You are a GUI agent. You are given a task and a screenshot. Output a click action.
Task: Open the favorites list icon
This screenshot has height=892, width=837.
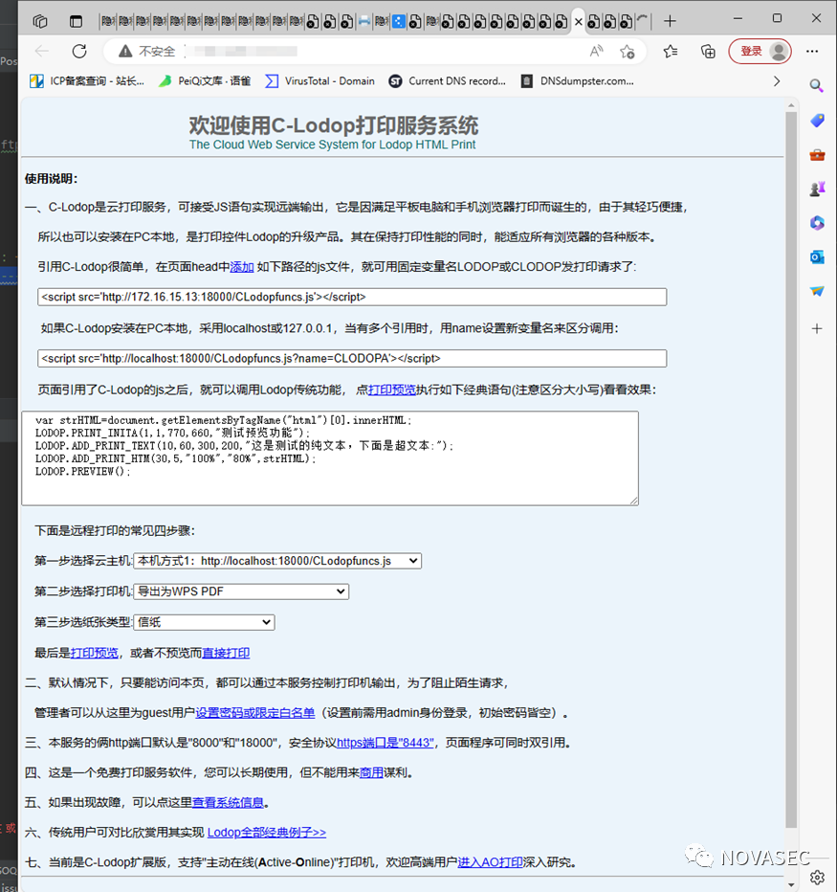671,51
